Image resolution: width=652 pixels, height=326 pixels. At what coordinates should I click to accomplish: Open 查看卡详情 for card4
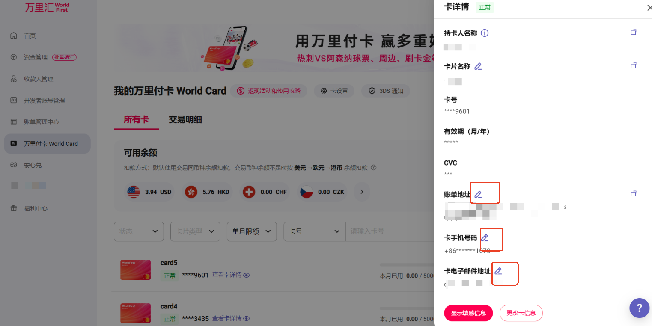click(x=231, y=318)
